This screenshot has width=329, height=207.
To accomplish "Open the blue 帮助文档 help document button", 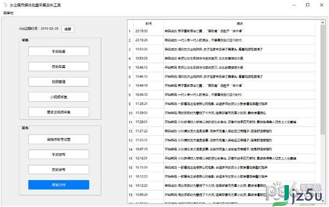I will 59,185.
